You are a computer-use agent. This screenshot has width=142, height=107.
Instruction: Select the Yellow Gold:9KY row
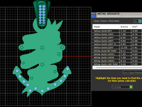pyautogui.click(x=117, y=31)
